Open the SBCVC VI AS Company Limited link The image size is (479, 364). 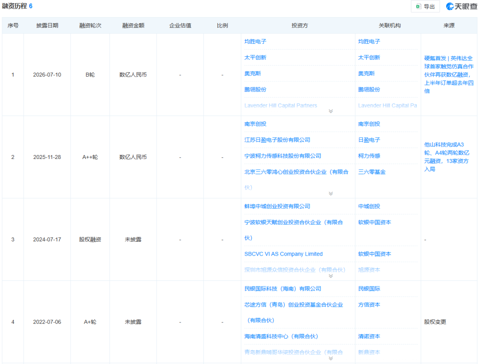pyautogui.click(x=283, y=254)
